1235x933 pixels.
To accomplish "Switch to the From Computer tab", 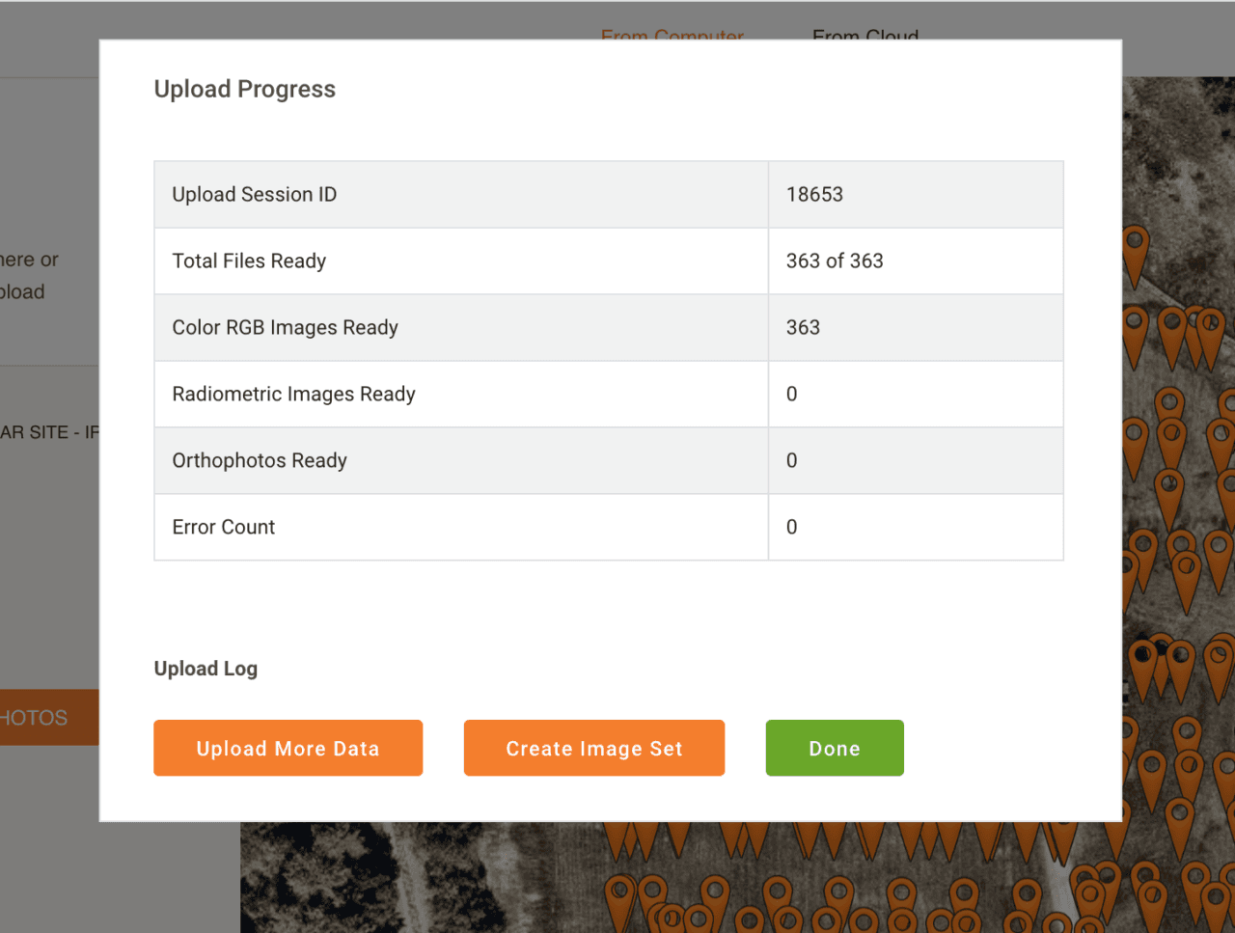I will 672,35.
